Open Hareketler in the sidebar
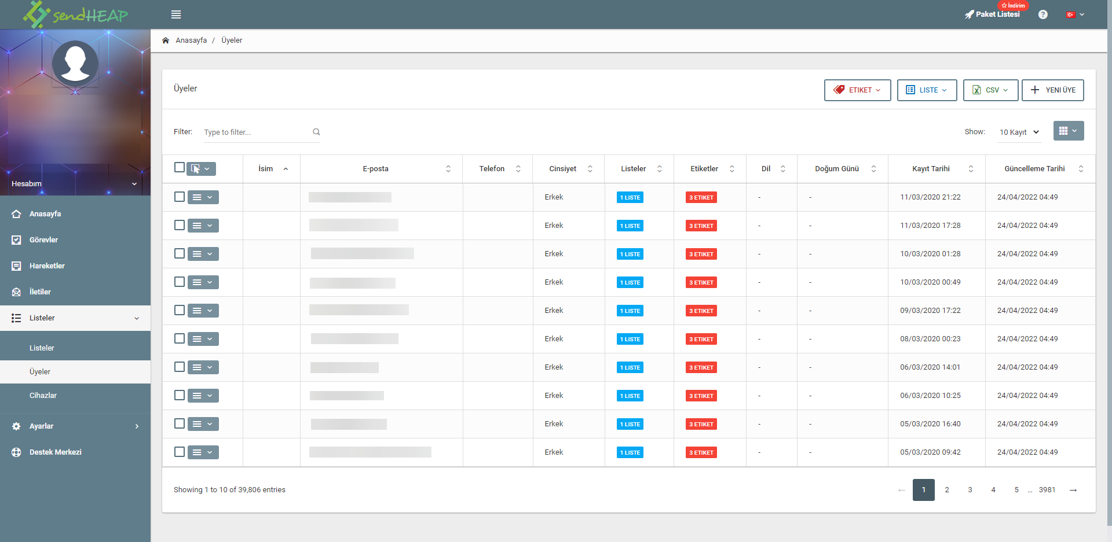This screenshot has width=1112, height=542. point(75,266)
